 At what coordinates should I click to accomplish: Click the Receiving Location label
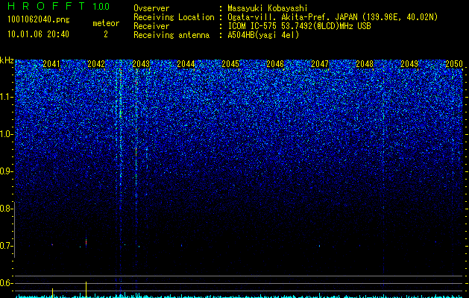tap(174, 17)
